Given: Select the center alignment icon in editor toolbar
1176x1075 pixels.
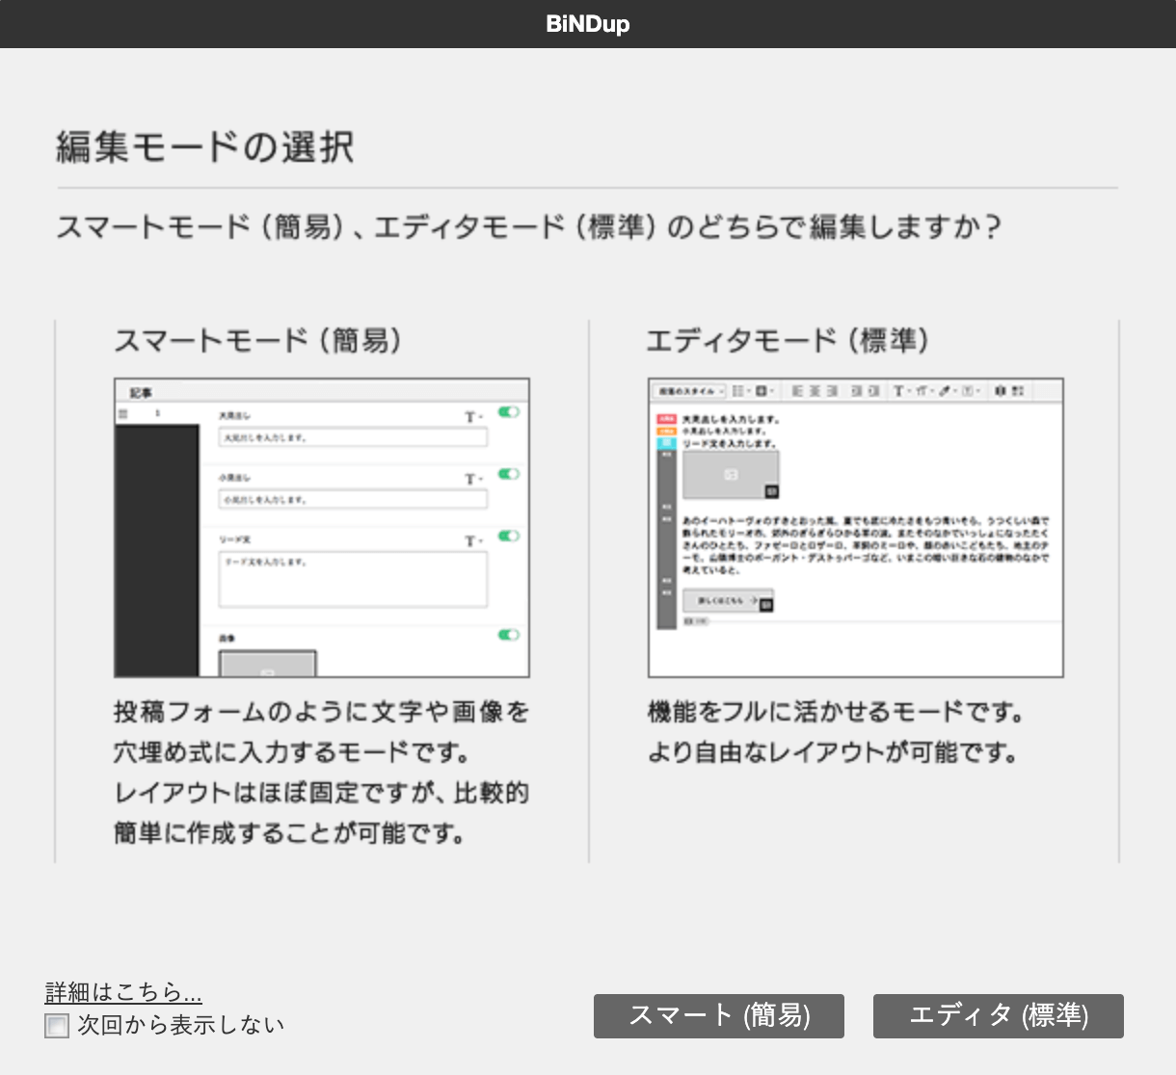Looking at the screenshot, I should point(815,391).
